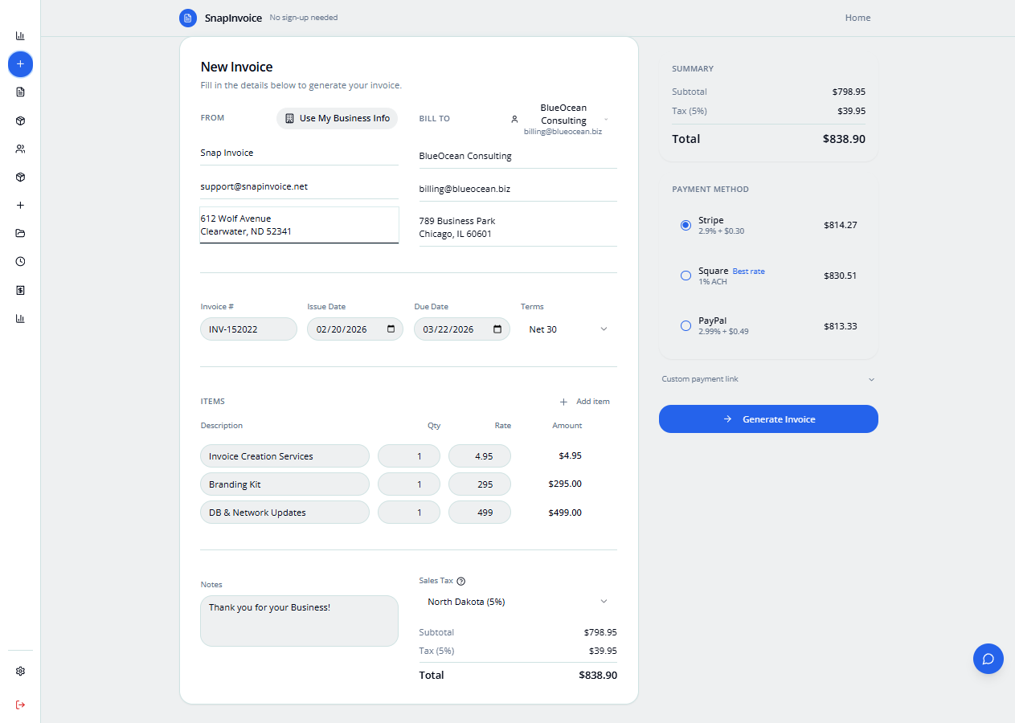
Task: Select the blue plus new invoice icon
Action: (20, 64)
